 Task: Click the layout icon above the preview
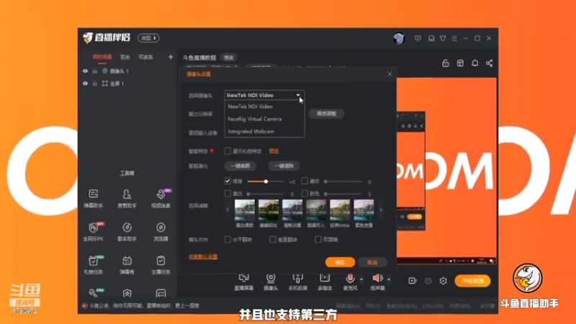pos(460,63)
